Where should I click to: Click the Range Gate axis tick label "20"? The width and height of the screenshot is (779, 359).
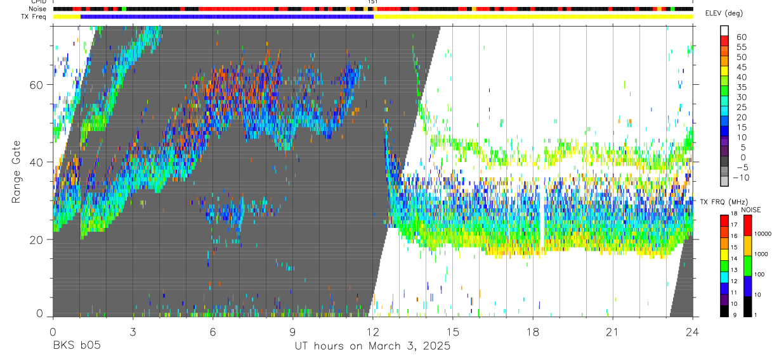36,240
